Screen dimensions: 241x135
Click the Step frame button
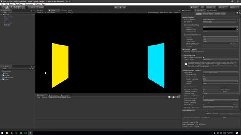[124, 7]
